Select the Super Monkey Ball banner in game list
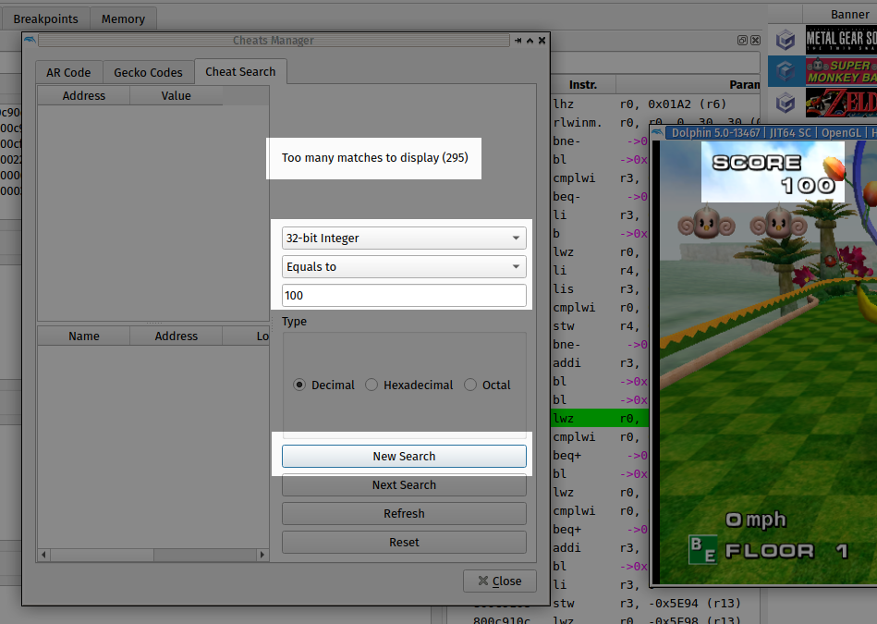Screen dimensions: 877x624 [841, 71]
